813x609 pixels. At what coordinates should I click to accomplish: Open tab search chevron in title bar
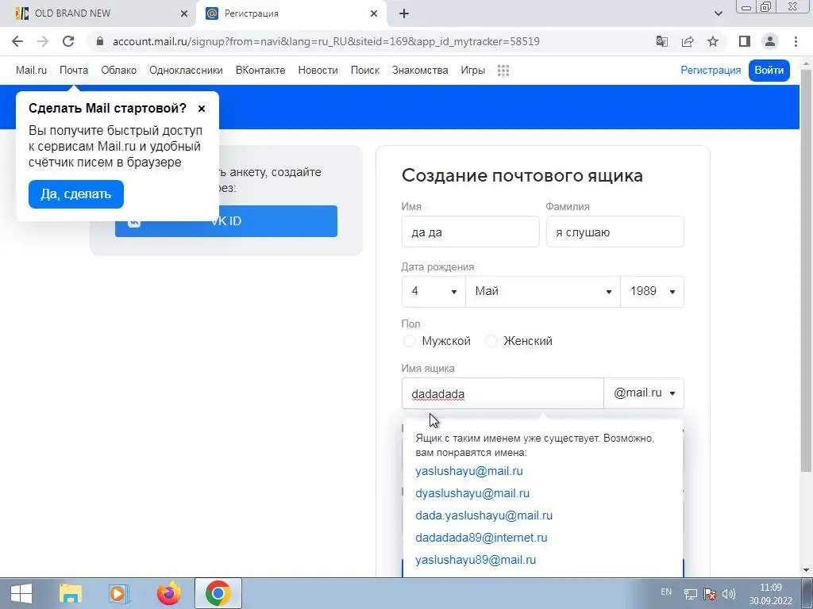pos(718,14)
